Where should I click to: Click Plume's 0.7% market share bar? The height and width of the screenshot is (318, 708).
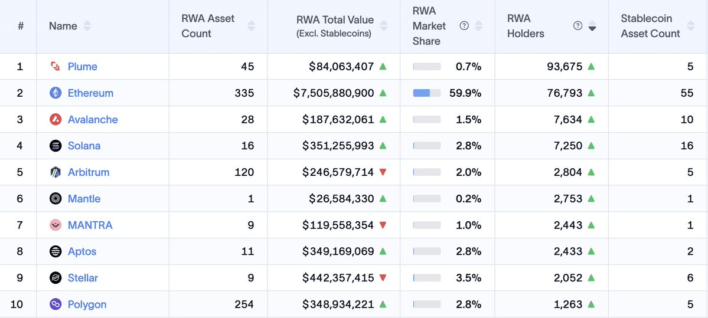[x=427, y=67]
